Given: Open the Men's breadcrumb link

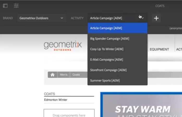Looking at the screenshot, I should click(64, 75).
